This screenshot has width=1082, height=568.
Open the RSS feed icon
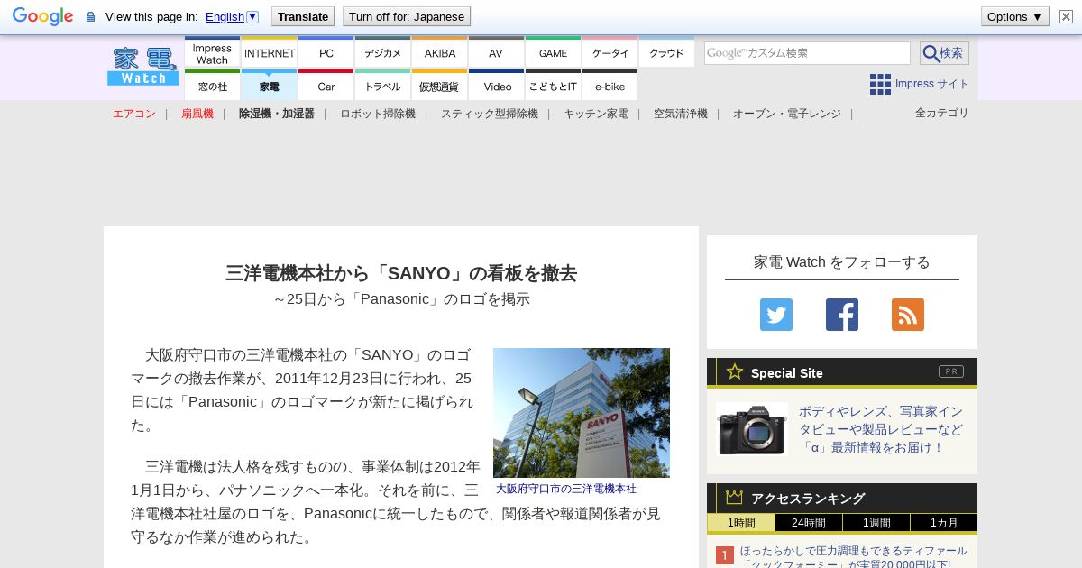click(x=908, y=315)
